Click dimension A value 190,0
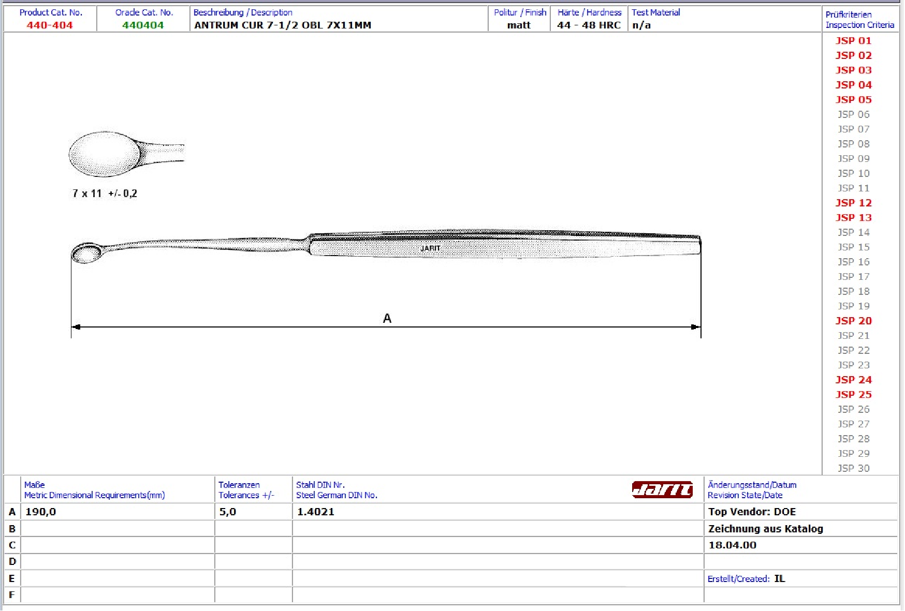 (41, 512)
